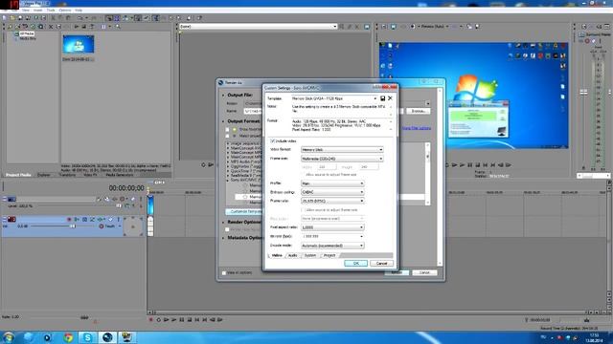The height and width of the screenshot is (344, 613).
Task: Open Google Chrome from the taskbar
Action: point(68,337)
